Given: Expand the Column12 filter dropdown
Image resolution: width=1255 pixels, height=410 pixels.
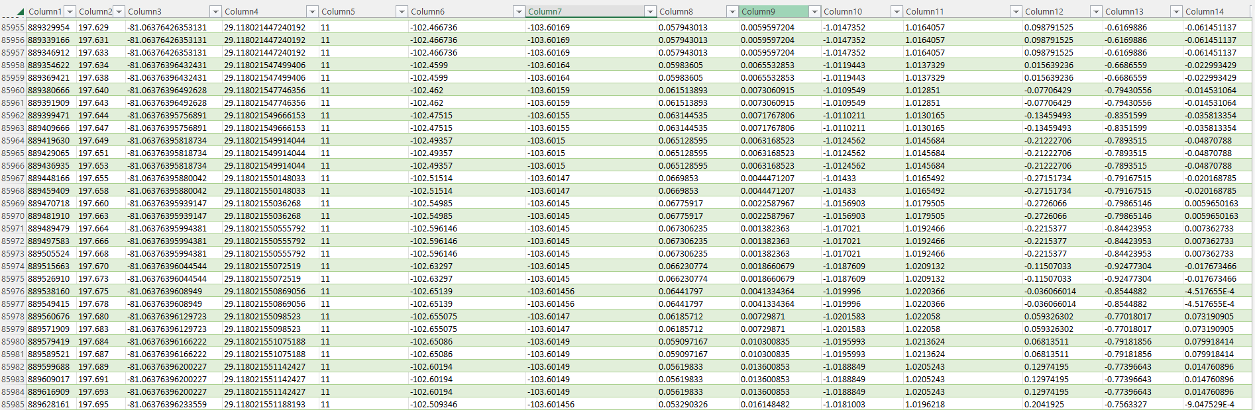Looking at the screenshot, I should 1096,12.
